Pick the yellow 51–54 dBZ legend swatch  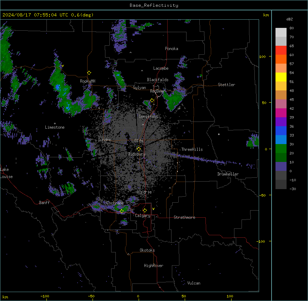[x=281, y=77]
